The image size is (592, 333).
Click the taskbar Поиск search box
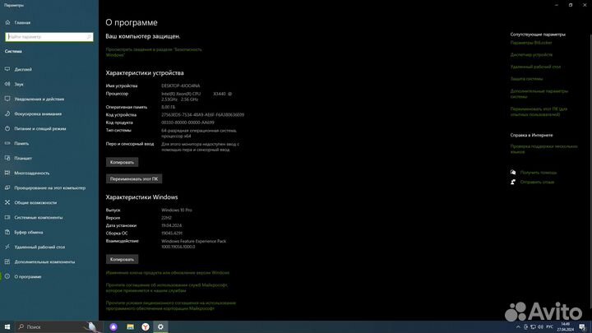tap(57, 327)
